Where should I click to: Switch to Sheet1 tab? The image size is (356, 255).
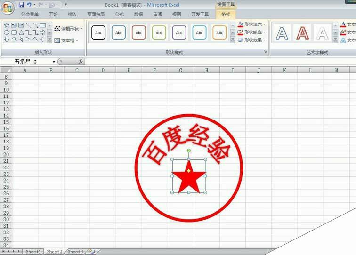33,251
